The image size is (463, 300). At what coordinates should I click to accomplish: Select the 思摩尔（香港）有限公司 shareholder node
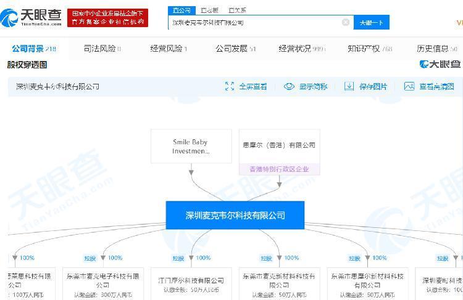279,146
